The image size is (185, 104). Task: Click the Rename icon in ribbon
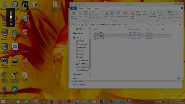(125, 13)
